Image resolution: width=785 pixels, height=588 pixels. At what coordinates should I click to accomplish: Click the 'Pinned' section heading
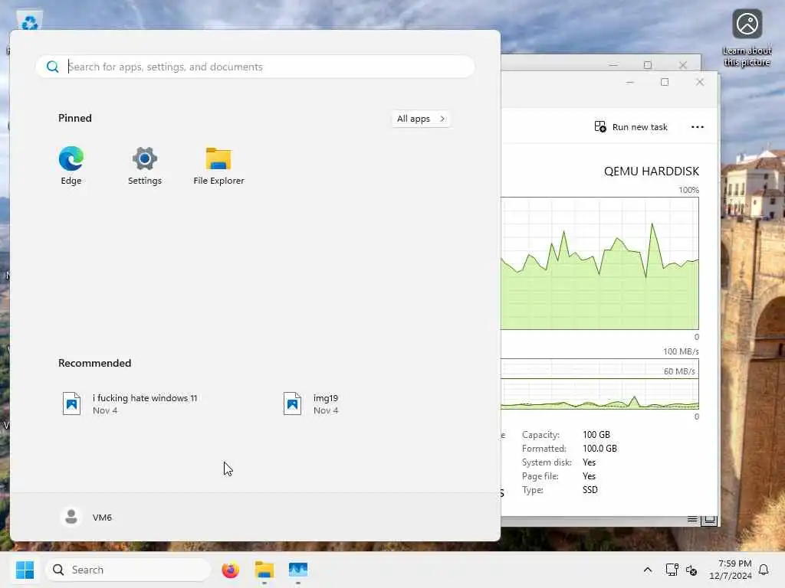[75, 118]
